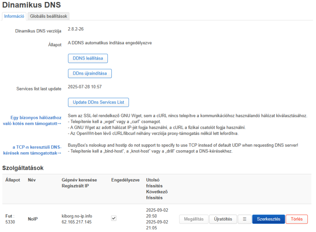The height and width of the screenshot is (232, 316).
Task: Open the hamburger menu for the NoIP service
Action: click(x=245, y=219)
